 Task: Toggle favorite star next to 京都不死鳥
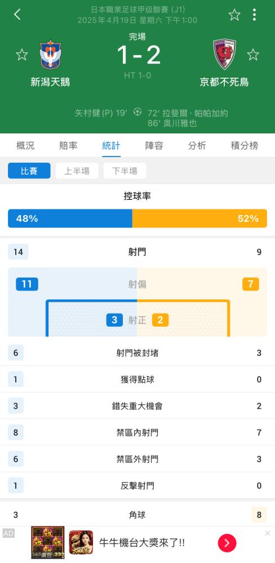tap(253, 55)
